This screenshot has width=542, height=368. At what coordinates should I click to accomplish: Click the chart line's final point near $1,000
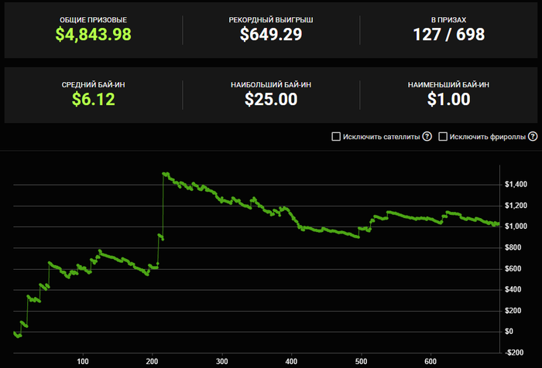[x=498, y=224]
